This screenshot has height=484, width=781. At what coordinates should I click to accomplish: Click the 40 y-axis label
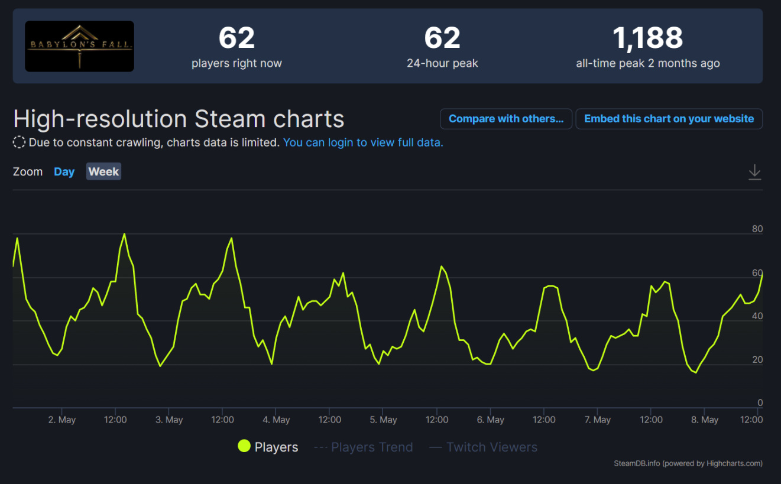(x=757, y=316)
